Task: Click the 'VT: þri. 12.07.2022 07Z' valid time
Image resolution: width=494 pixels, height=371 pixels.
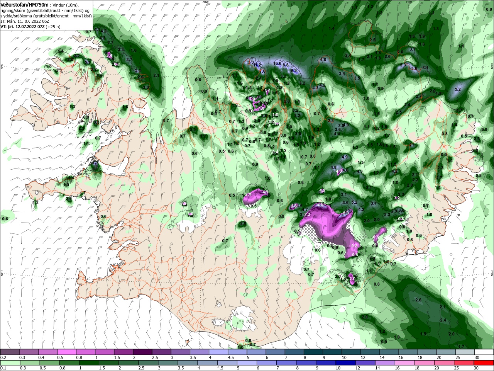Action: click(x=22, y=27)
